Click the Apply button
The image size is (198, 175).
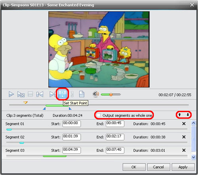click(x=183, y=167)
